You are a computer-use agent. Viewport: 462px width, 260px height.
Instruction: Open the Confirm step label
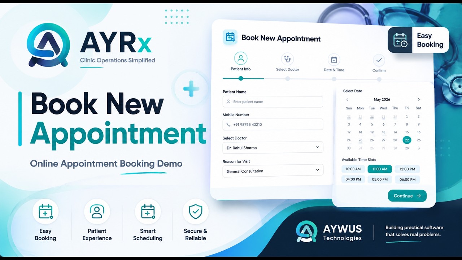[379, 70]
